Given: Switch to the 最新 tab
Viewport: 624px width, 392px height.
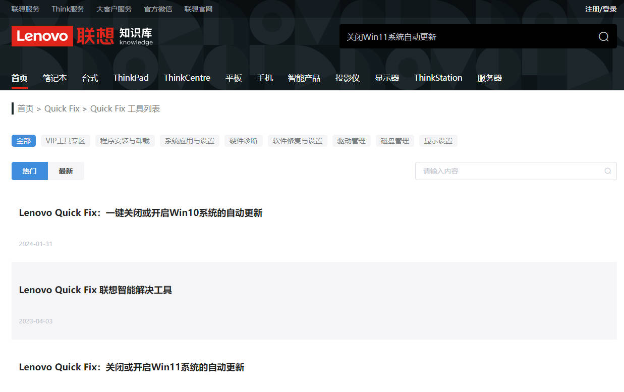Looking at the screenshot, I should coord(66,171).
